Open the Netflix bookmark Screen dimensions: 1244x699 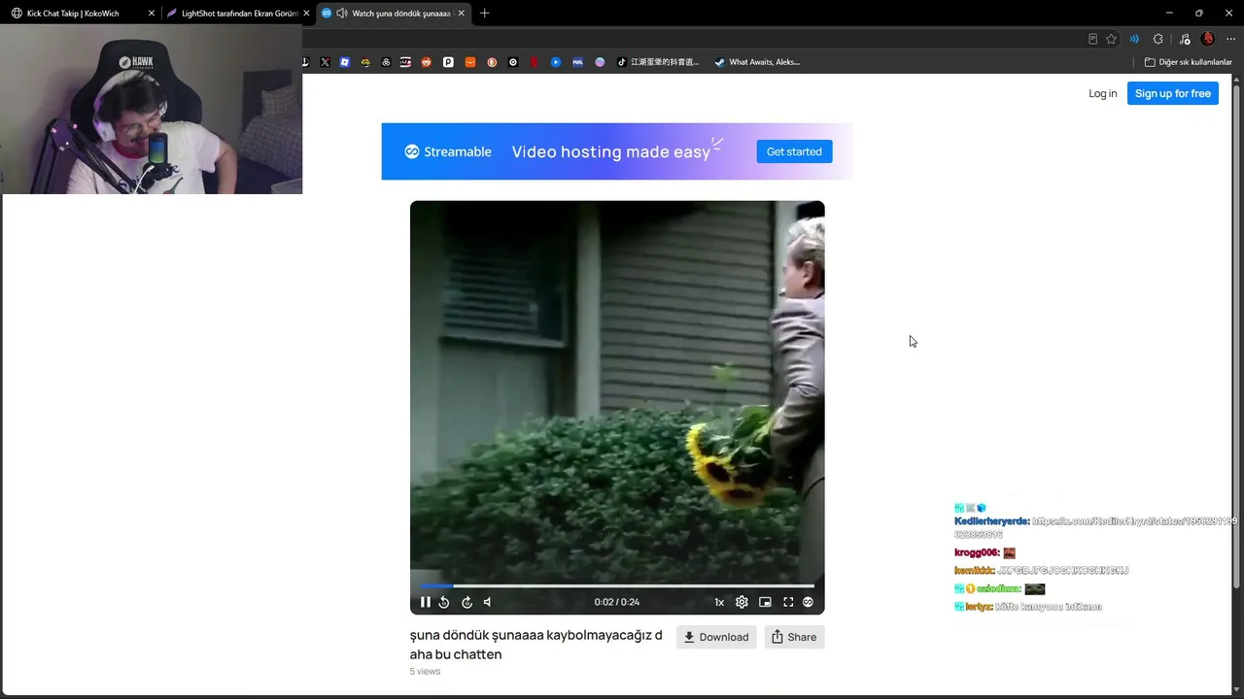point(535,62)
